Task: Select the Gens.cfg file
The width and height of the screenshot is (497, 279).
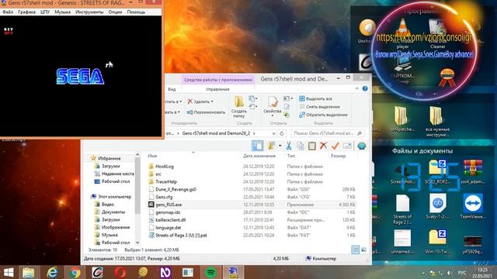Action: (164, 197)
